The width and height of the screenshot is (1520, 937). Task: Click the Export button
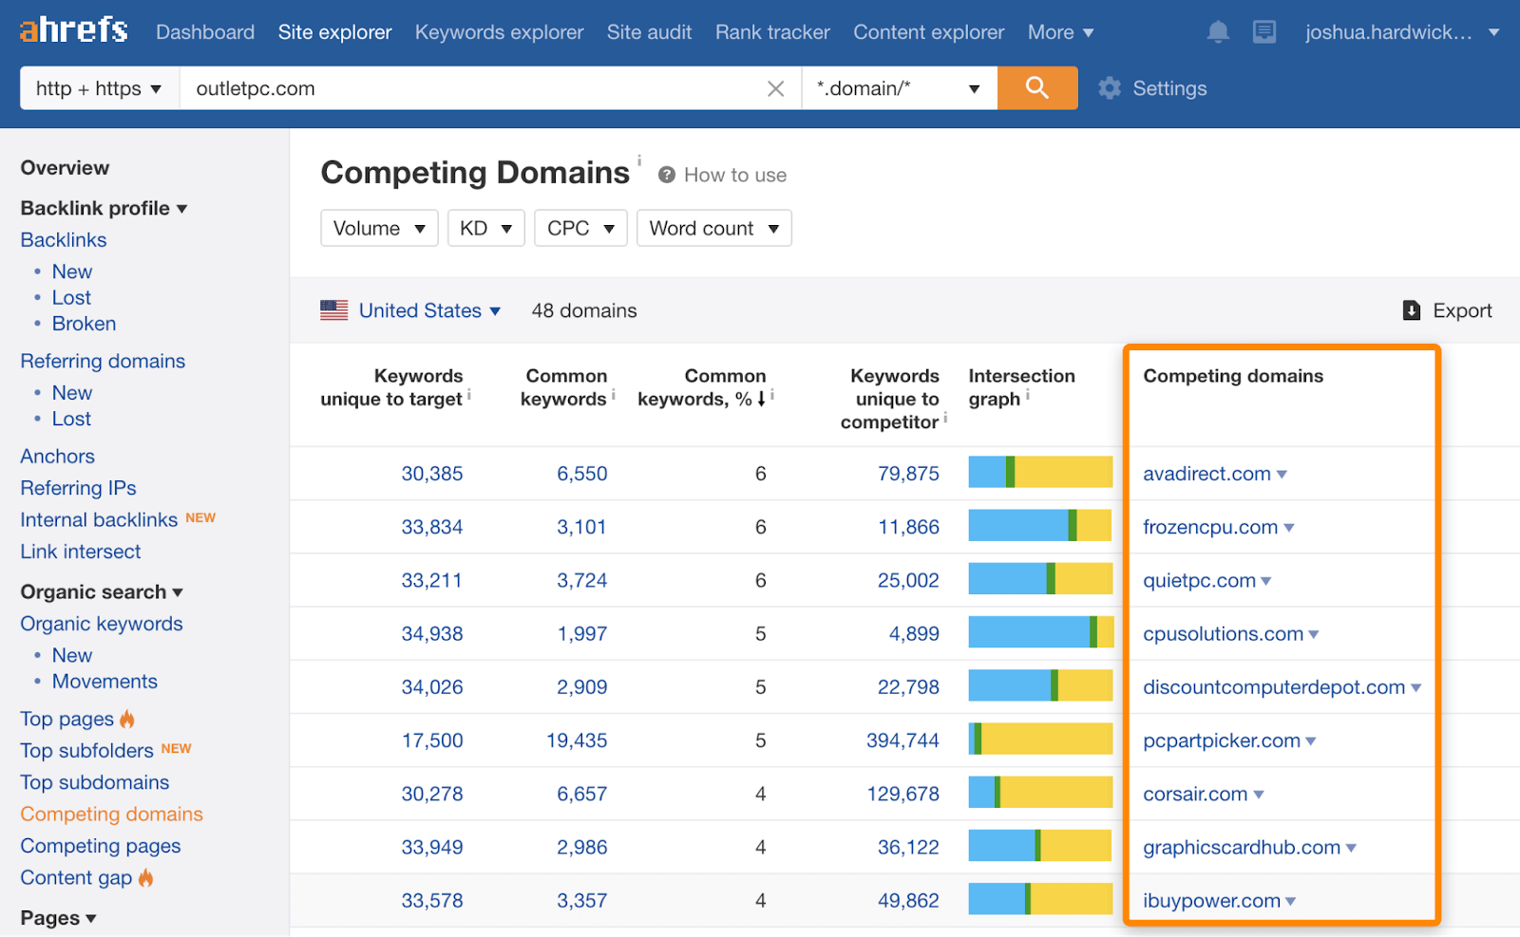point(1447,310)
